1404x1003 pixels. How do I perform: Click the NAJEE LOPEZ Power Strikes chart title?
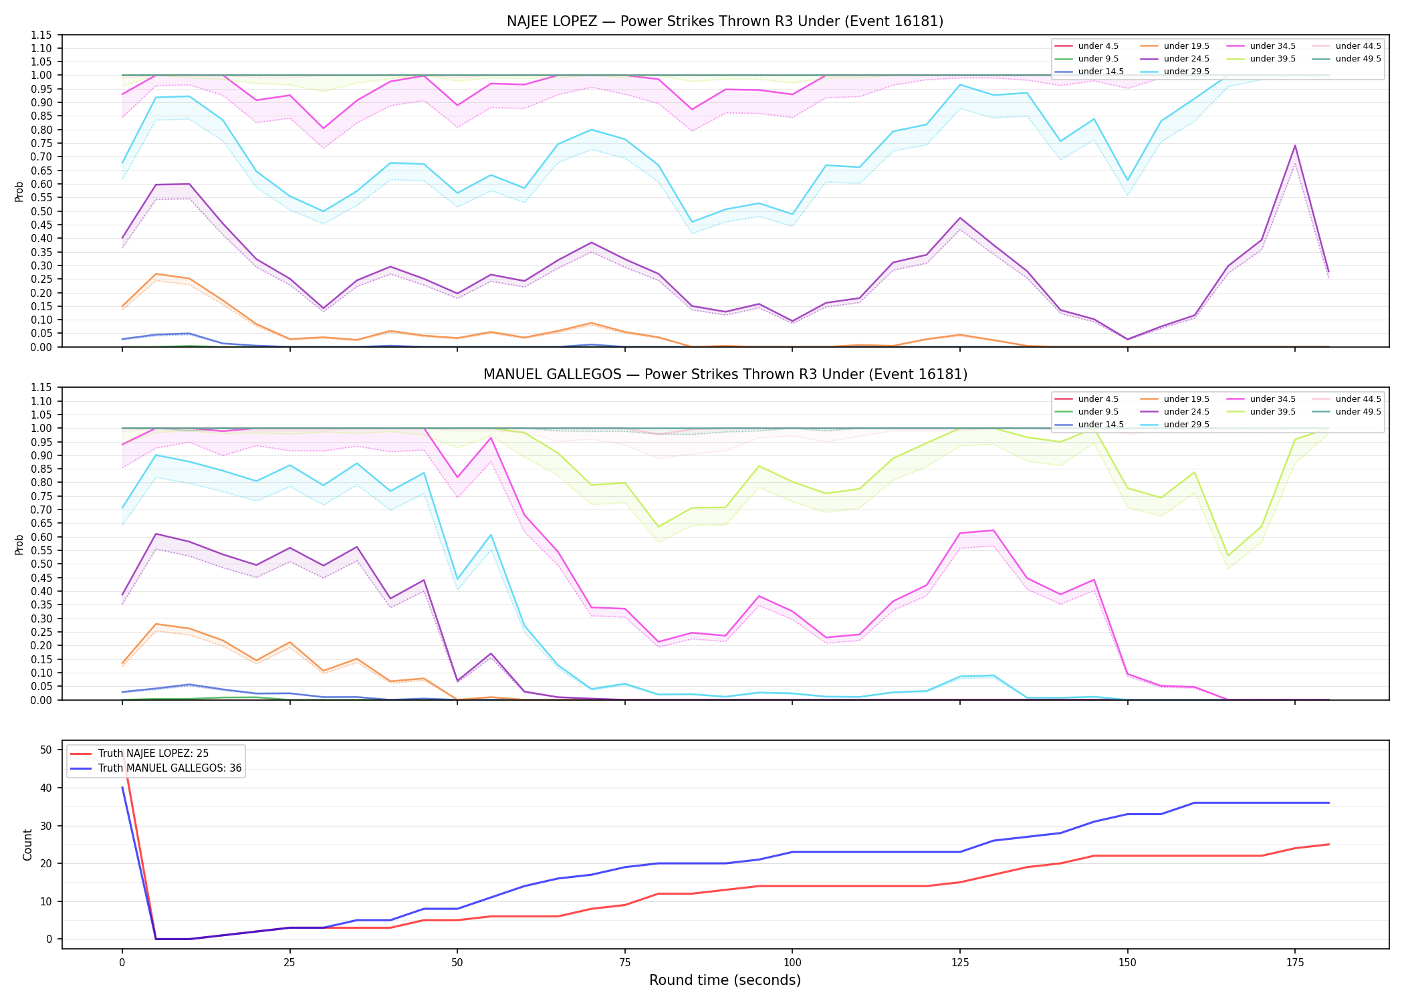pos(725,21)
